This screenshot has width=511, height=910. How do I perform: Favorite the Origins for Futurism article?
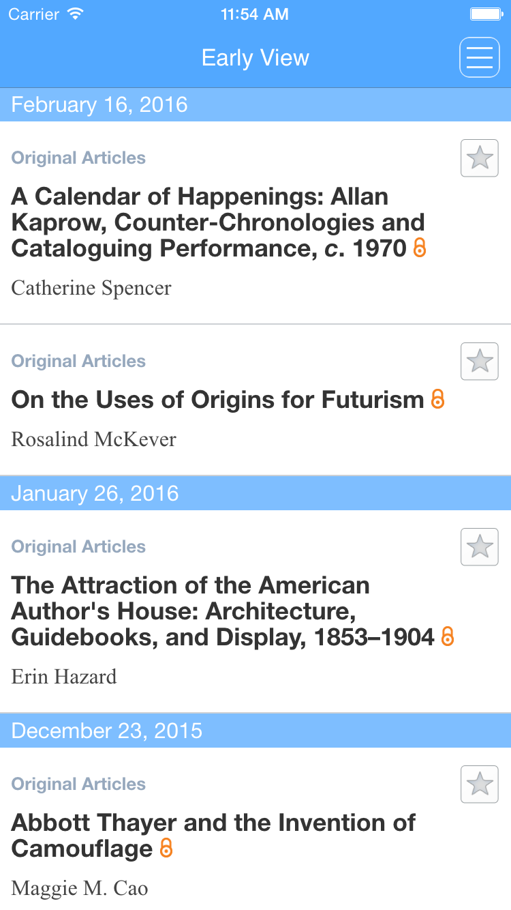point(480,362)
